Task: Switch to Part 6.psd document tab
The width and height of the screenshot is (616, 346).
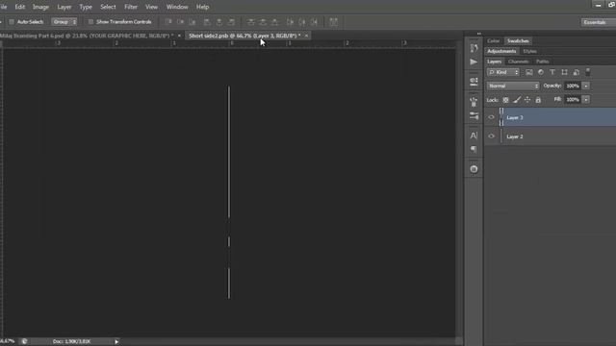Action: (x=87, y=36)
